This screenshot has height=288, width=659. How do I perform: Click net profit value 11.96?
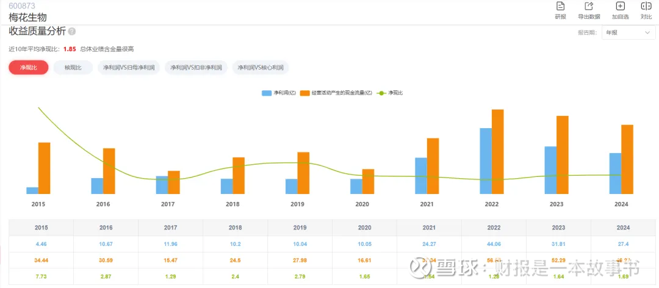171,244
